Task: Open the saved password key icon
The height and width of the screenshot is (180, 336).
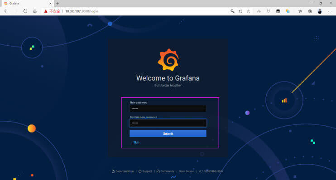Action: pos(232,11)
